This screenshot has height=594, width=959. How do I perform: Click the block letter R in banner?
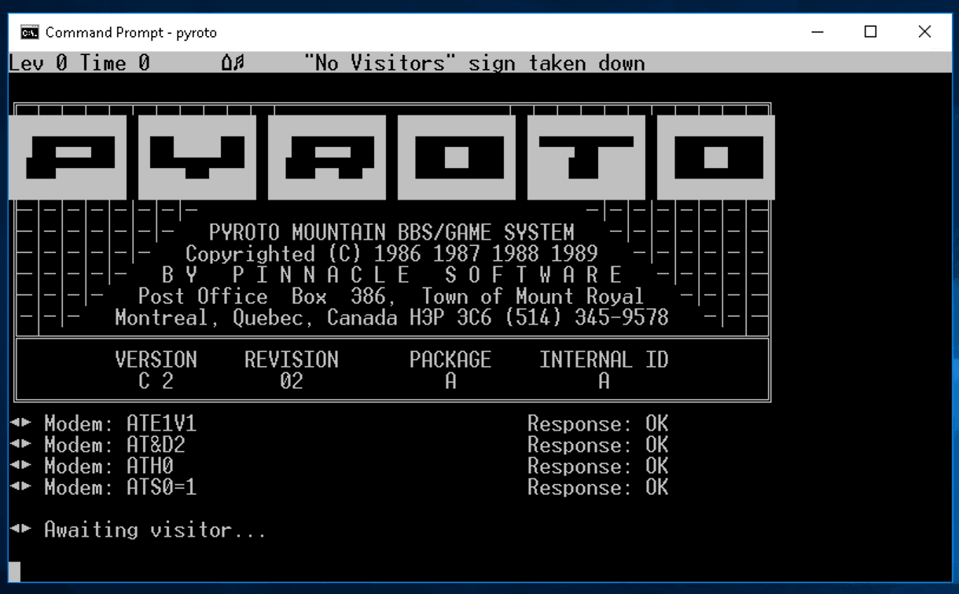coord(327,157)
